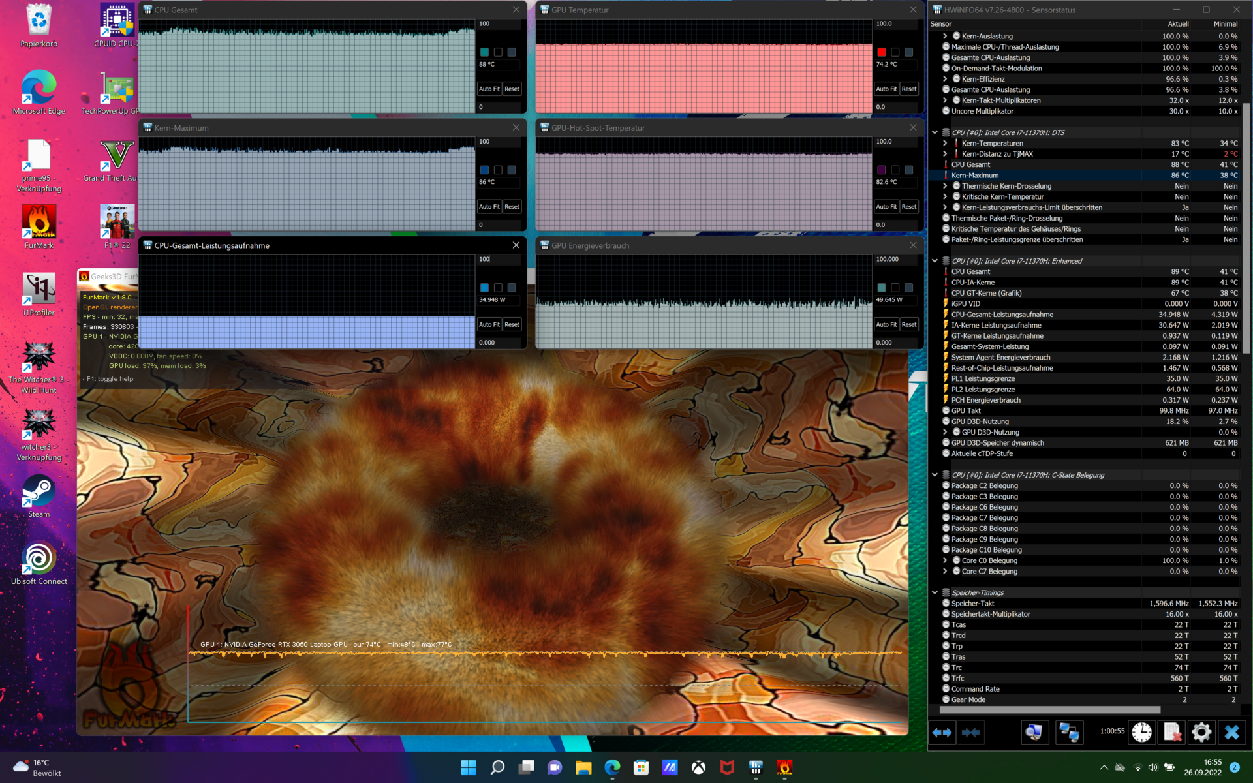Viewport: 1253px width, 783px height.
Task: Select Speicher-Takt sensor row
Action: [x=1085, y=604]
